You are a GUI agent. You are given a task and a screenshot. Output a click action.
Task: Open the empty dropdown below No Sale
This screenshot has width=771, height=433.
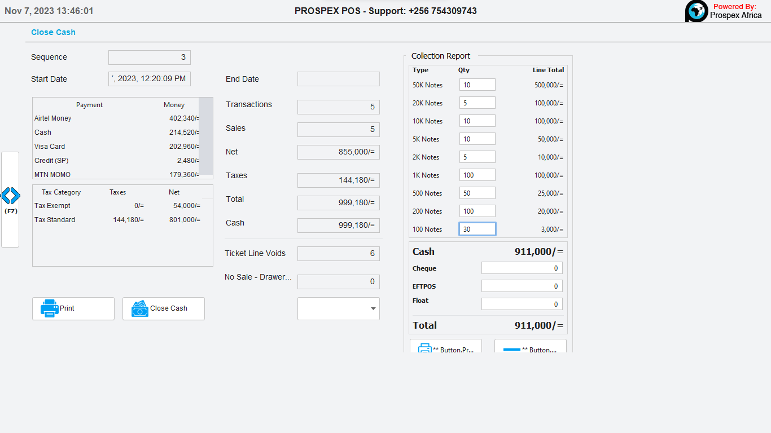(339, 308)
